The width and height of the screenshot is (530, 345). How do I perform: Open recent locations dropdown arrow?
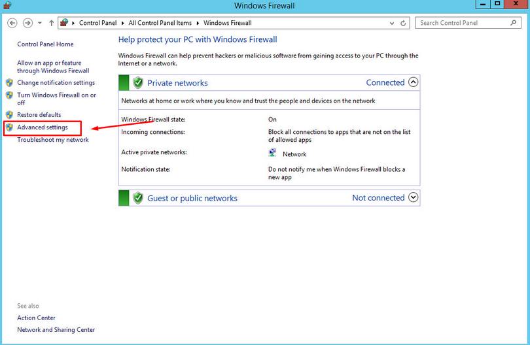40,23
